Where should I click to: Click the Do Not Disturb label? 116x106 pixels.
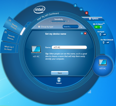pos(107,40)
